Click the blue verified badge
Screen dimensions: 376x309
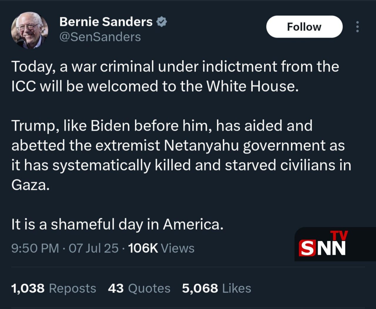pyautogui.click(x=162, y=22)
